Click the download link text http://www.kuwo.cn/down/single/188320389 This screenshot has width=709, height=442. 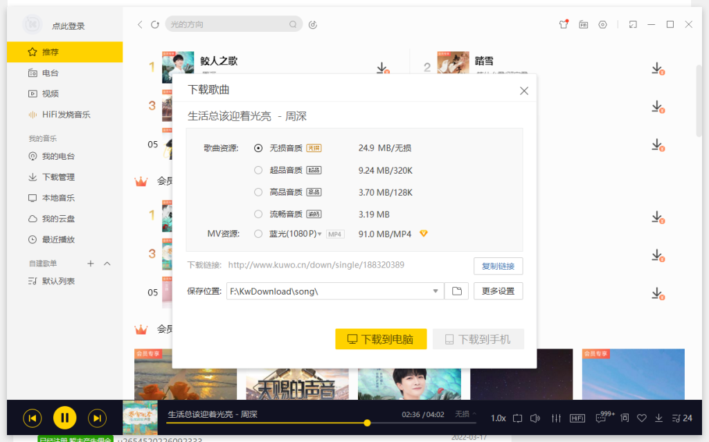(x=316, y=265)
